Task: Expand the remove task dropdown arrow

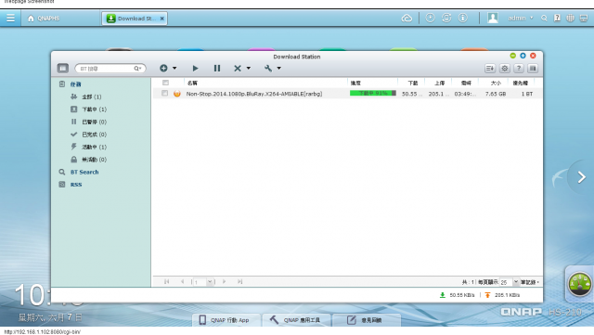Action: [x=249, y=69]
